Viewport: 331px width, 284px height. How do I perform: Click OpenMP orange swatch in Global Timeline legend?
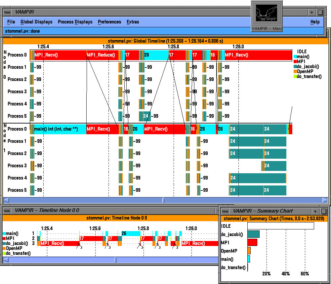tap(295, 71)
